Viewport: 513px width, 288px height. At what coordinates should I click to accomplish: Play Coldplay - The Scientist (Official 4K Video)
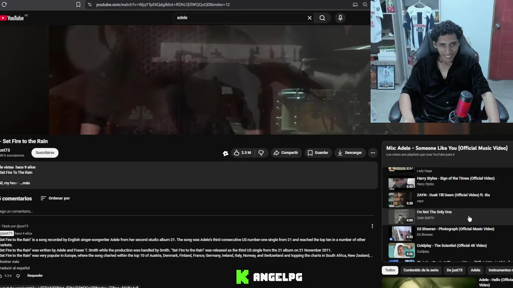click(x=452, y=246)
